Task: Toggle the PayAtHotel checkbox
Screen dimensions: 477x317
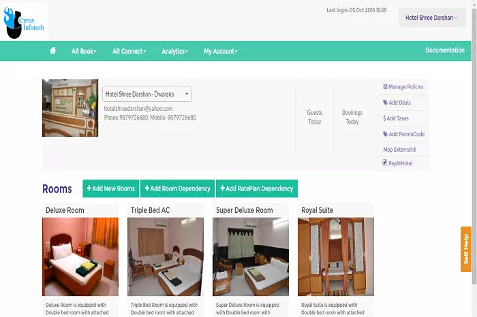Action: (x=385, y=163)
